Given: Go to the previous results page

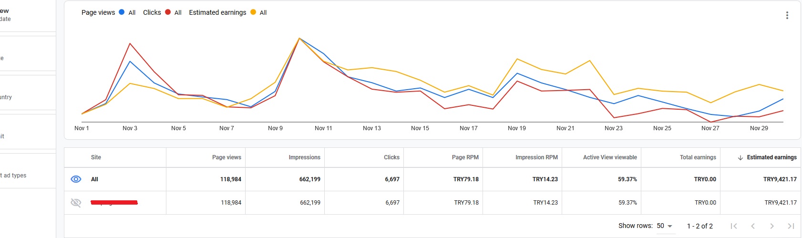Looking at the screenshot, I should point(753,226).
